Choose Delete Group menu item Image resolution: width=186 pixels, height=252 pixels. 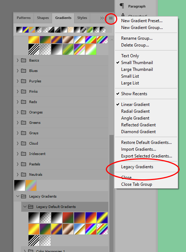[135, 45]
